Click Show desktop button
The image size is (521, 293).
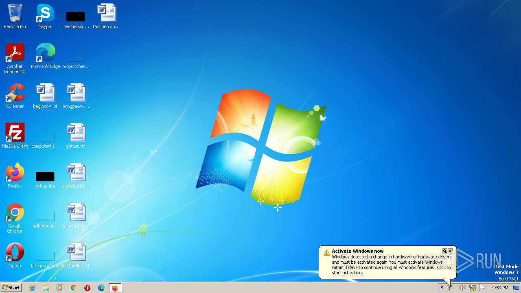516,288
